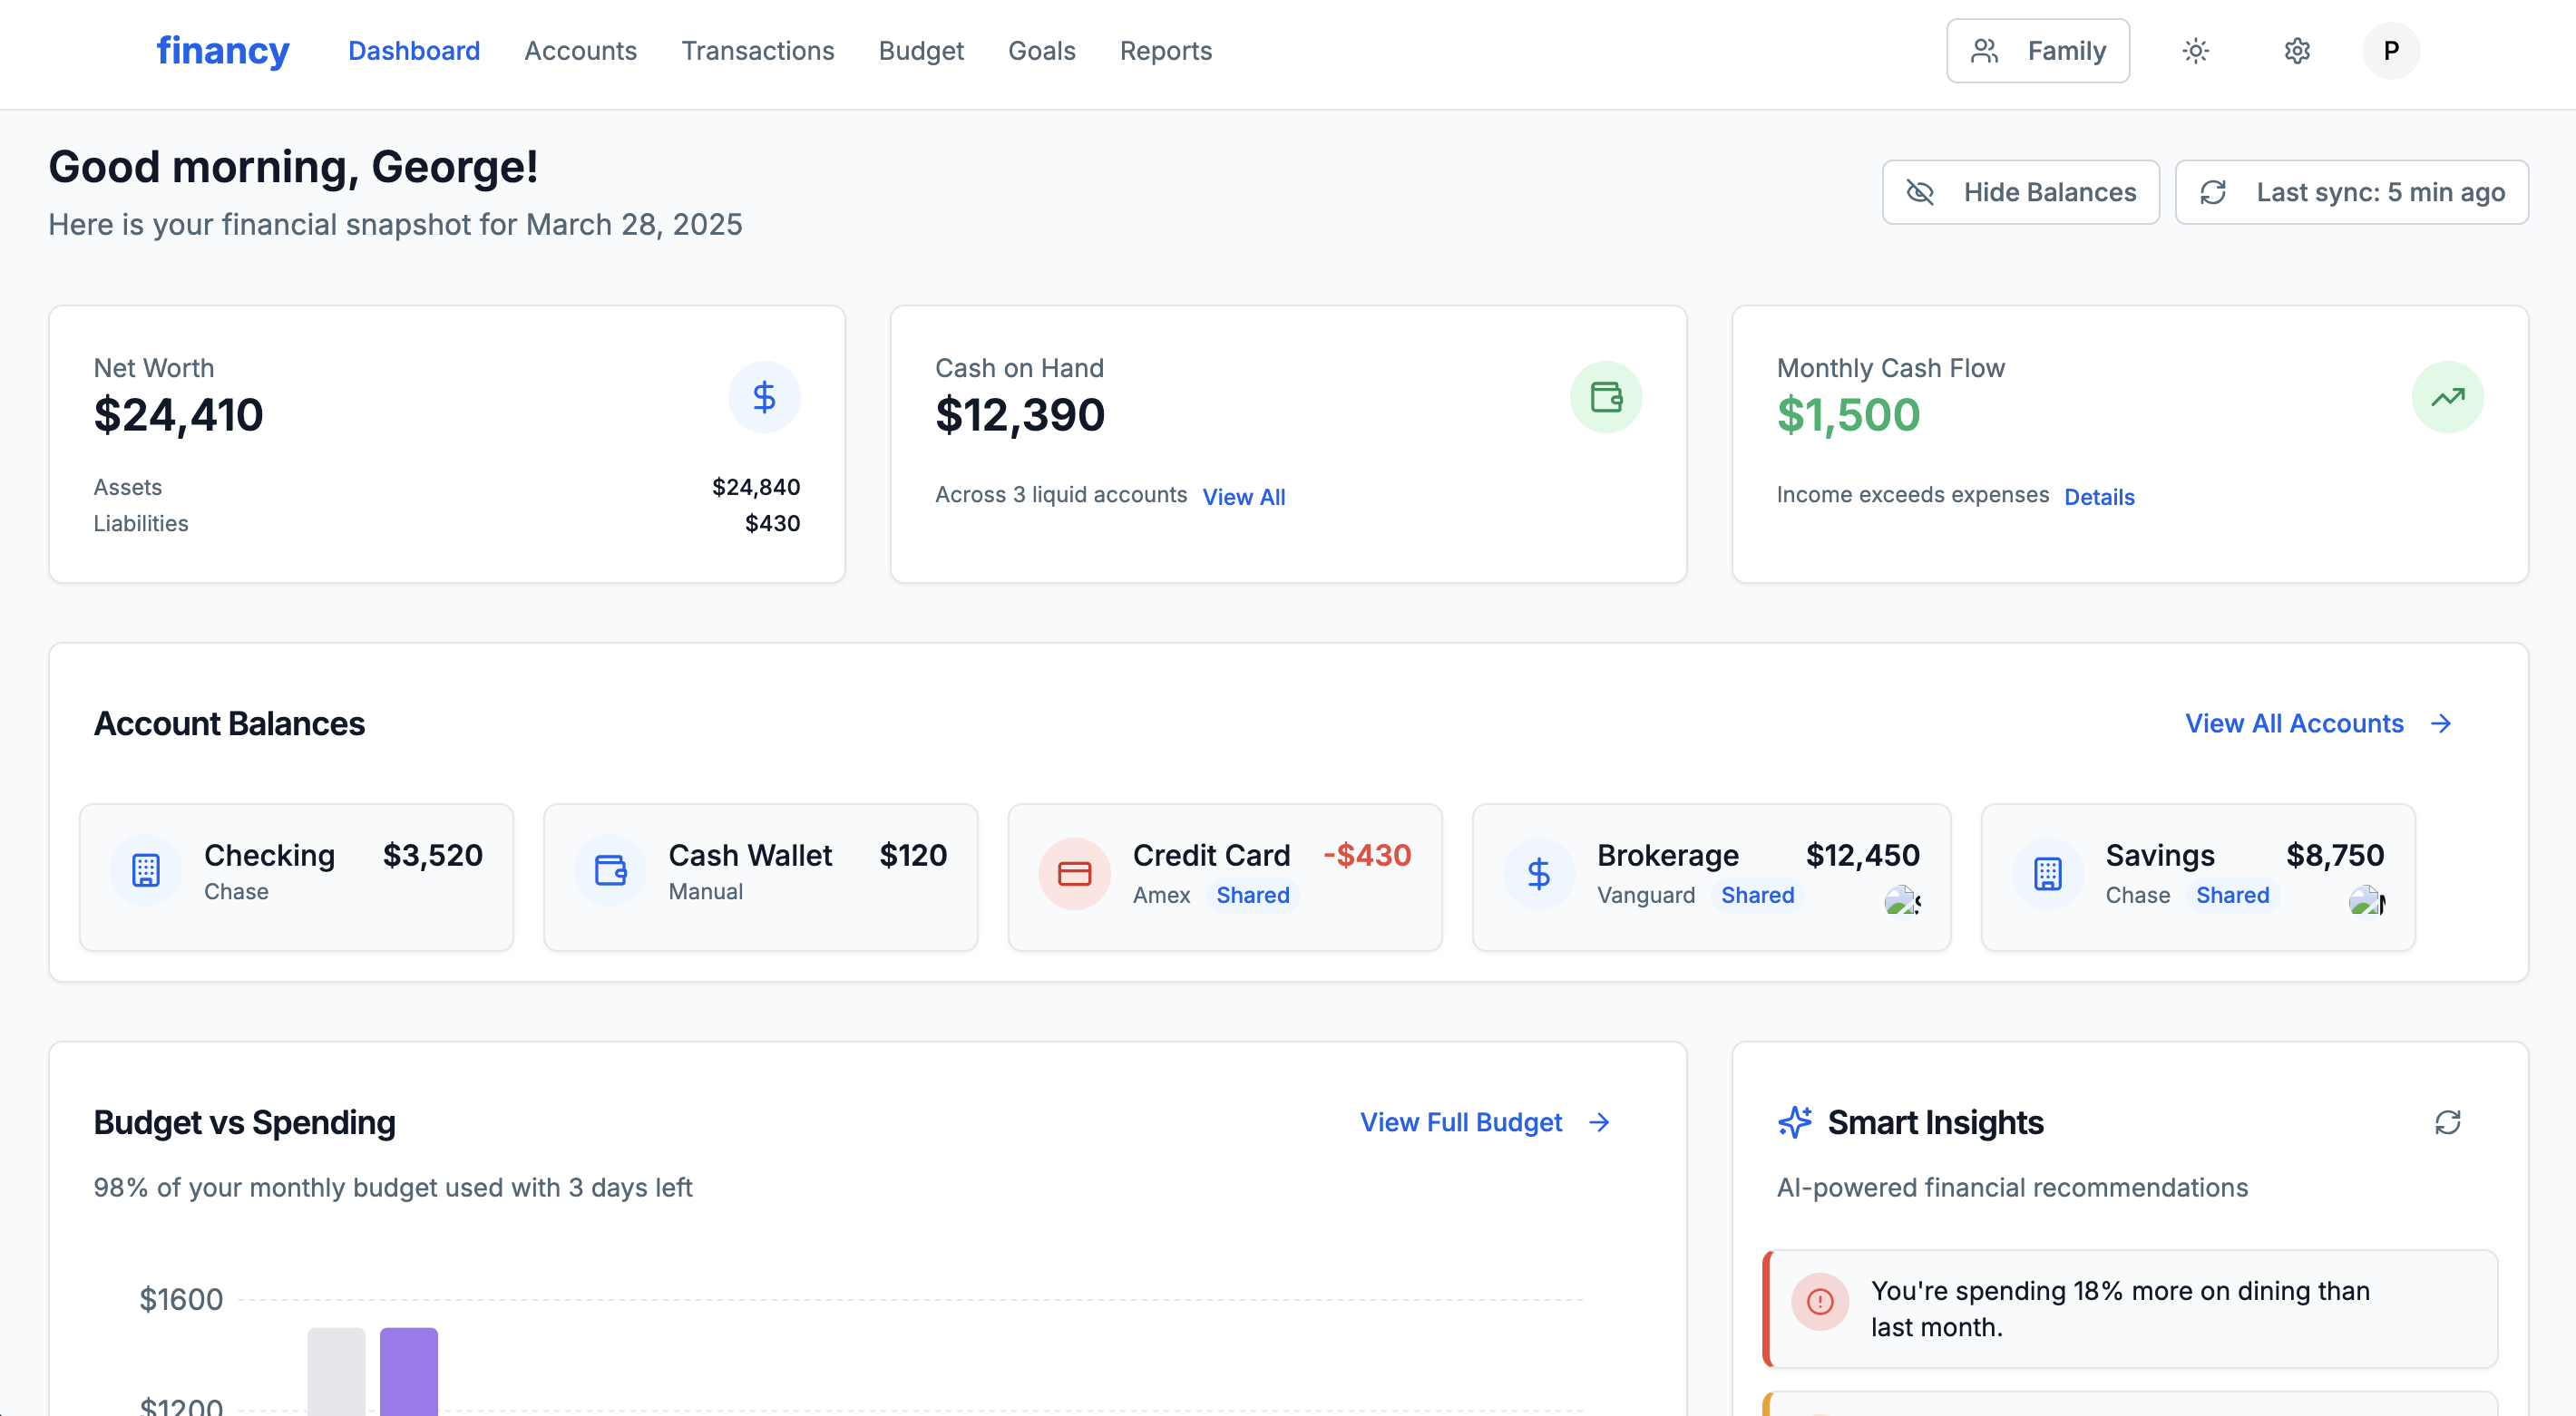
Task: Open the Family account switcher
Action: click(2037, 50)
